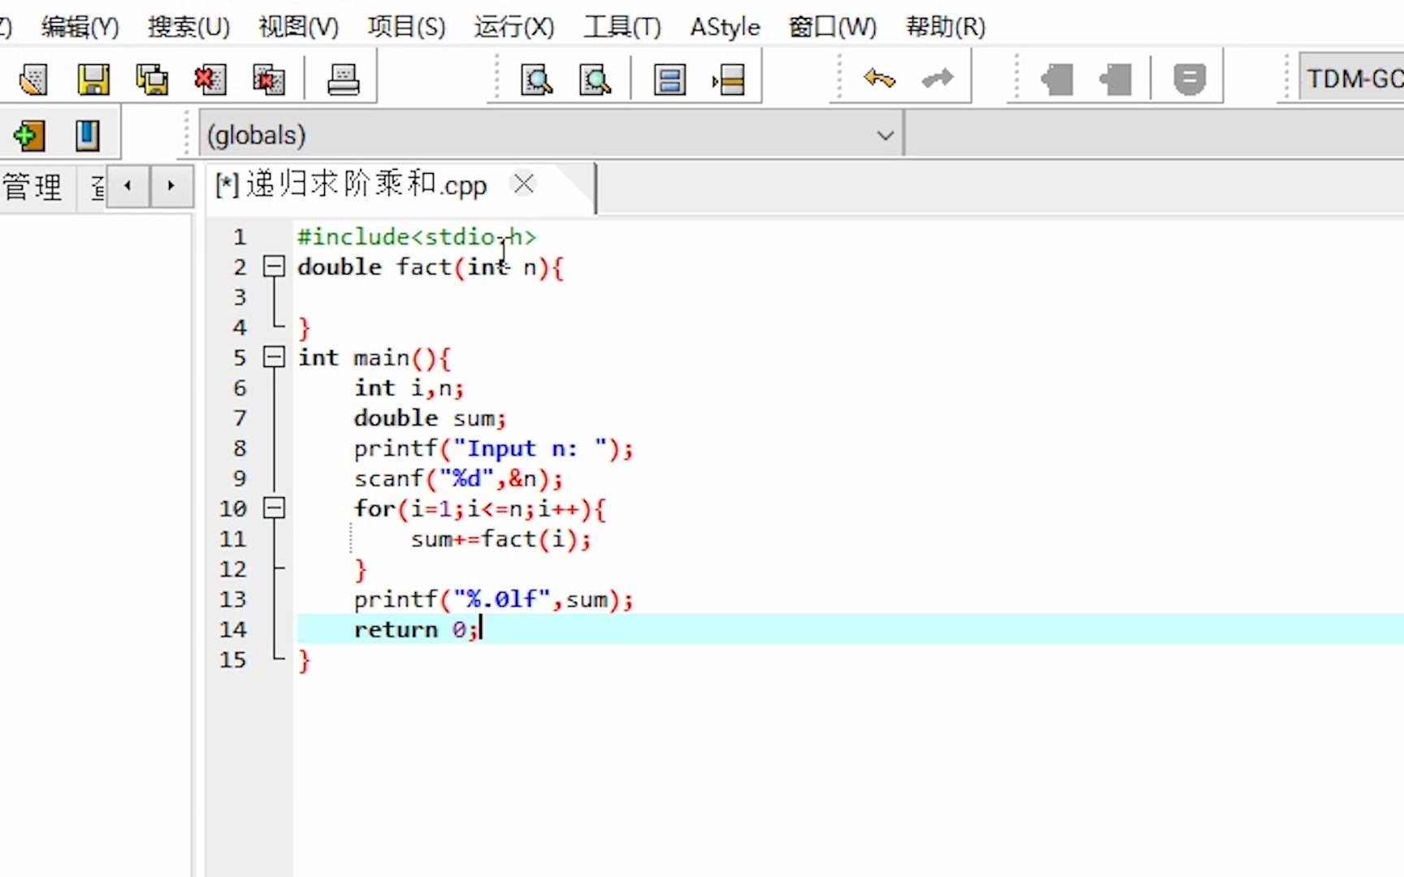Select the 递归求阶乘和.cpp editor tab
Screen dimensions: 1404x877
pos(366,185)
